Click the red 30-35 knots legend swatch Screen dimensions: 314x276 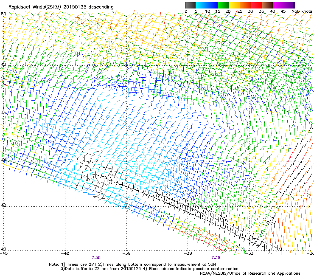pos(256,5)
